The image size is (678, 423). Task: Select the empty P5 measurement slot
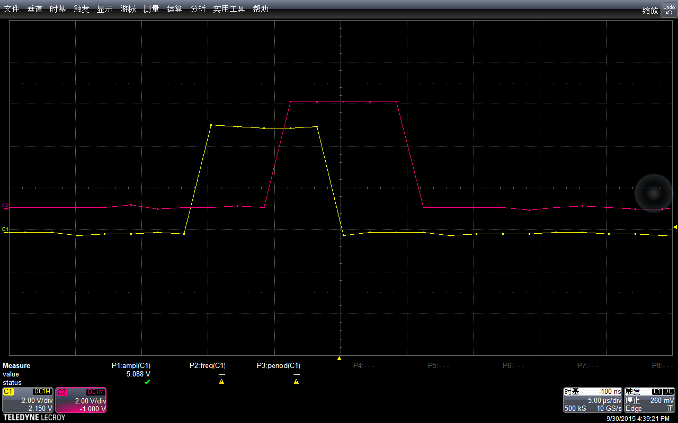pos(439,365)
